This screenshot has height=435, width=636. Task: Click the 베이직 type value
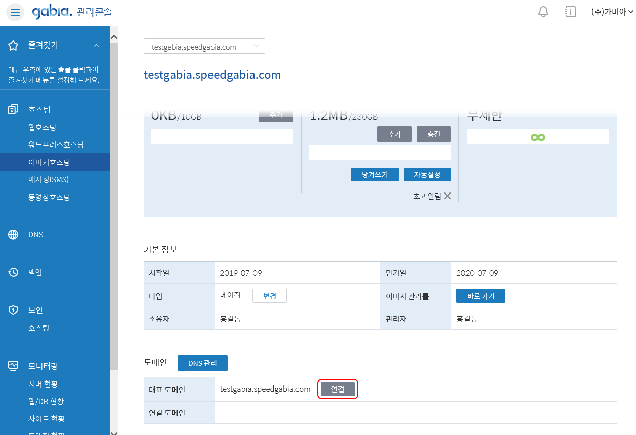pos(230,295)
